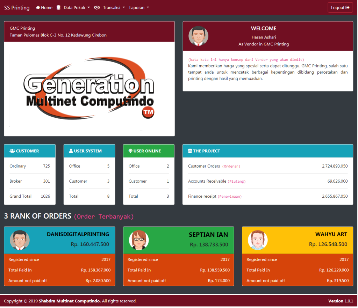Click the Generation Multinet Computindo logo
Viewport: 358px width, 308px height.
(89, 88)
